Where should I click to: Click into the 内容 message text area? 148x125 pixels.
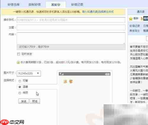(71, 38)
